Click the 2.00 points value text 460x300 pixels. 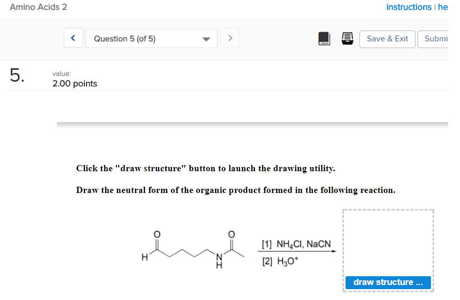74,83
